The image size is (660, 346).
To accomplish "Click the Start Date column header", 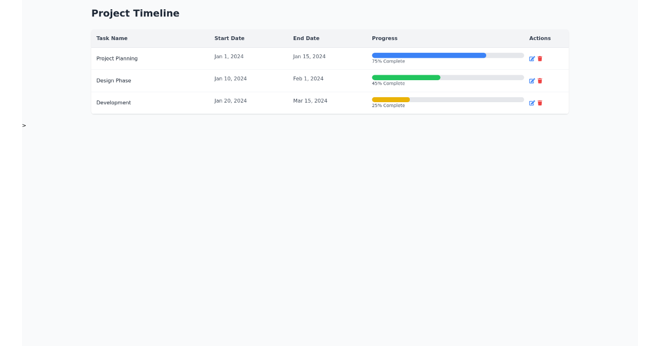I will (229, 38).
